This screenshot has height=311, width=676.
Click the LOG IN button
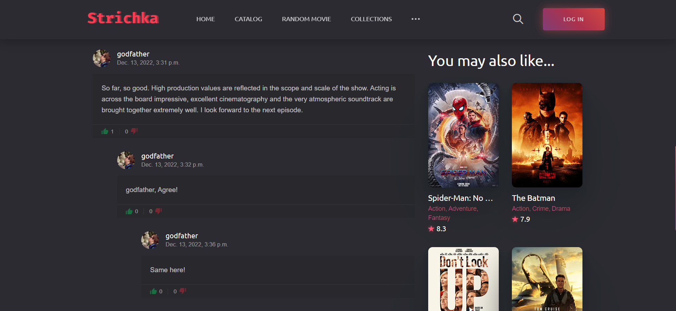coord(574,19)
